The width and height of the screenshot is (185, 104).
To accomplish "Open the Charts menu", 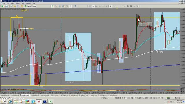I will (18, 3).
